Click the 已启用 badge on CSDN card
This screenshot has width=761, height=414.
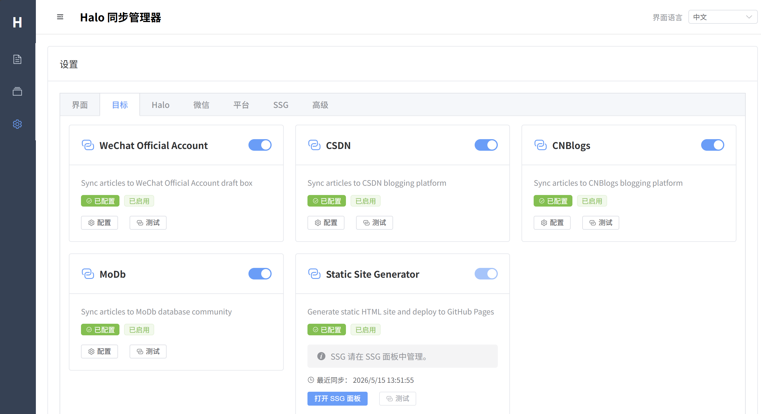pyautogui.click(x=365, y=201)
